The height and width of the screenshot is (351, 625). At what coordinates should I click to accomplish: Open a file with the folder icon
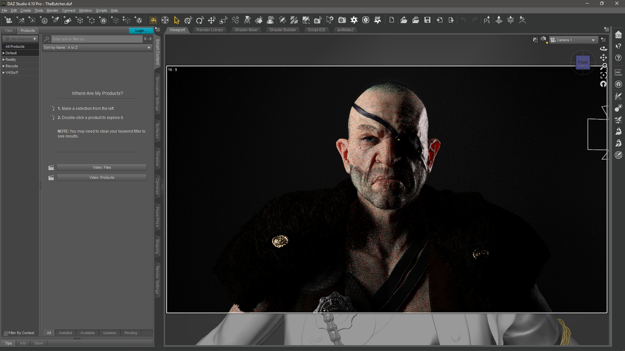(x=404, y=20)
